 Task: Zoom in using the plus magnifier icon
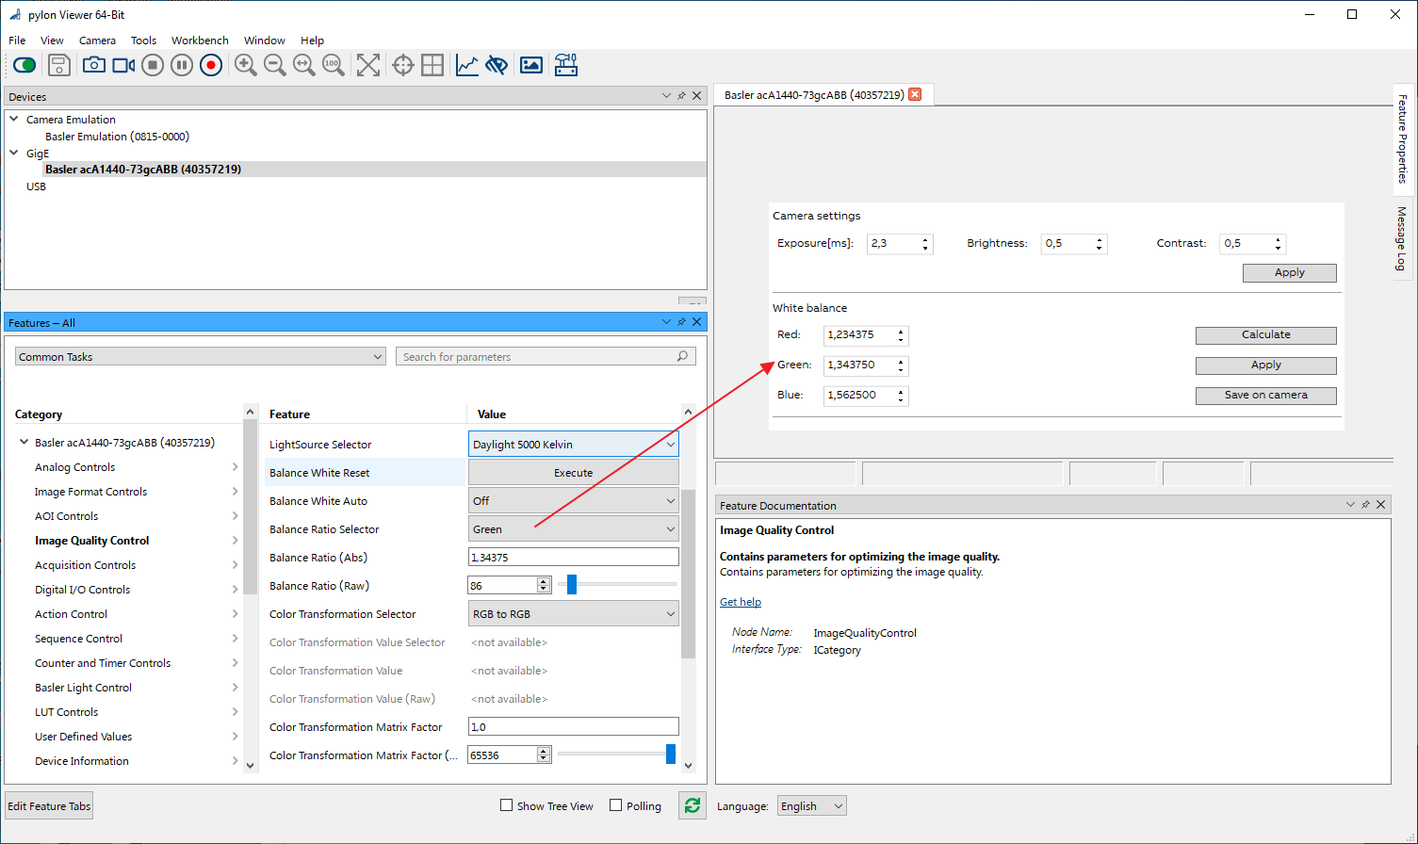click(246, 65)
